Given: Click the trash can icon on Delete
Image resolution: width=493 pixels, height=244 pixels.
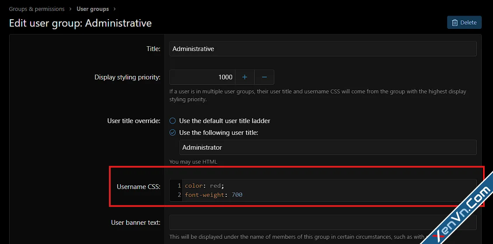Looking at the screenshot, I should tap(455, 23).
